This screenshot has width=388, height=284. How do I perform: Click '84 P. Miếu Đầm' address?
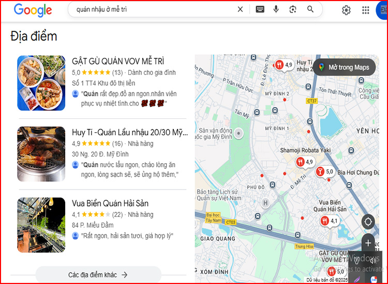tap(93, 225)
